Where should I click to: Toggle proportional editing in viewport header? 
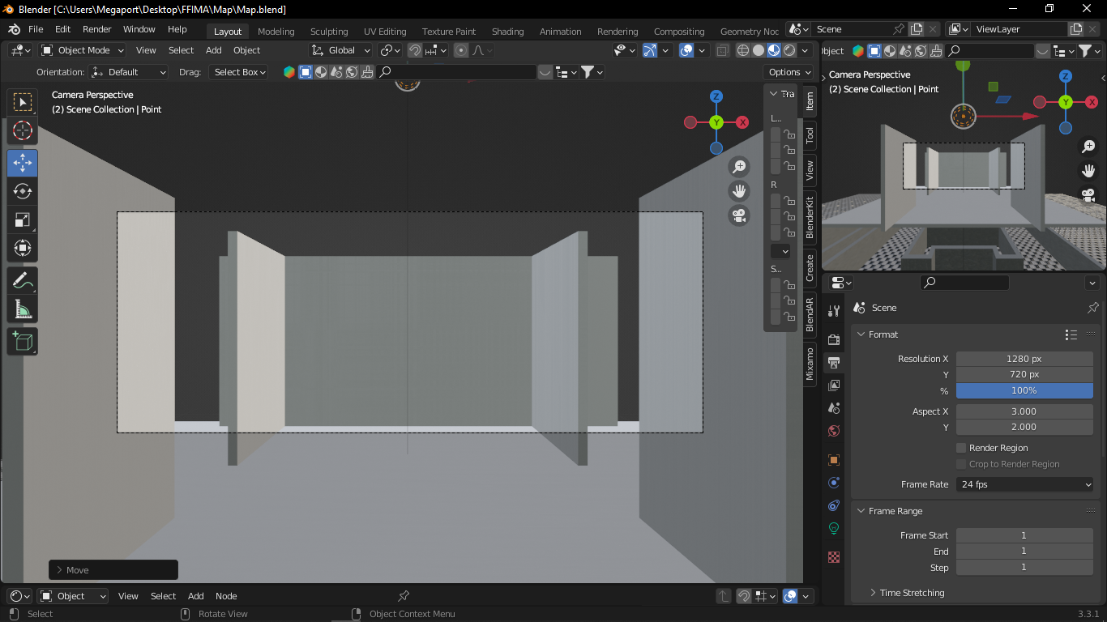tap(461, 50)
